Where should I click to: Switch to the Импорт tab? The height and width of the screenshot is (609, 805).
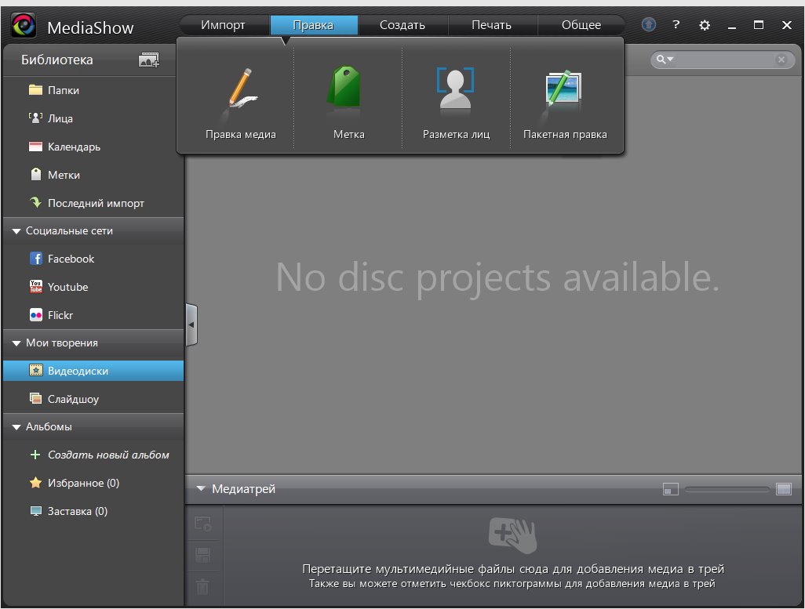coord(223,25)
